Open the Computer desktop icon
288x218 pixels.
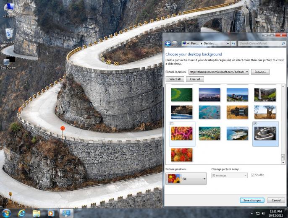(9, 10)
